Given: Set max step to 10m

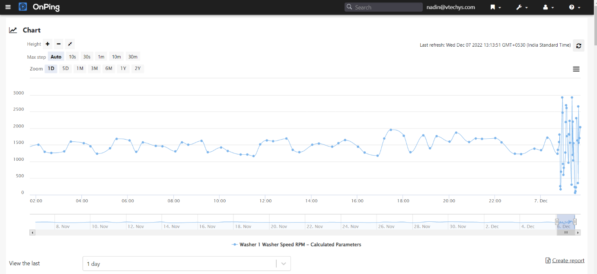Looking at the screenshot, I should [x=116, y=57].
